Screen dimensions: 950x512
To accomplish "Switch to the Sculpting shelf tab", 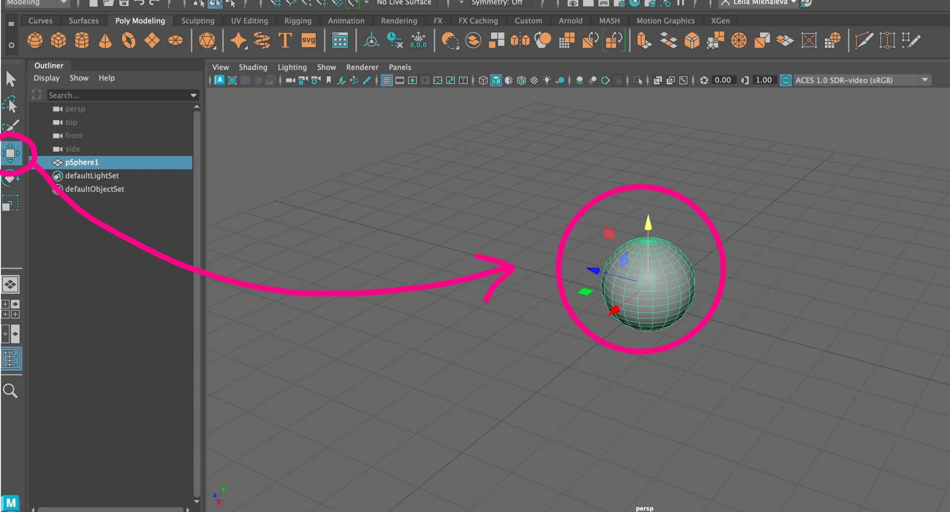I will coord(198,21).
